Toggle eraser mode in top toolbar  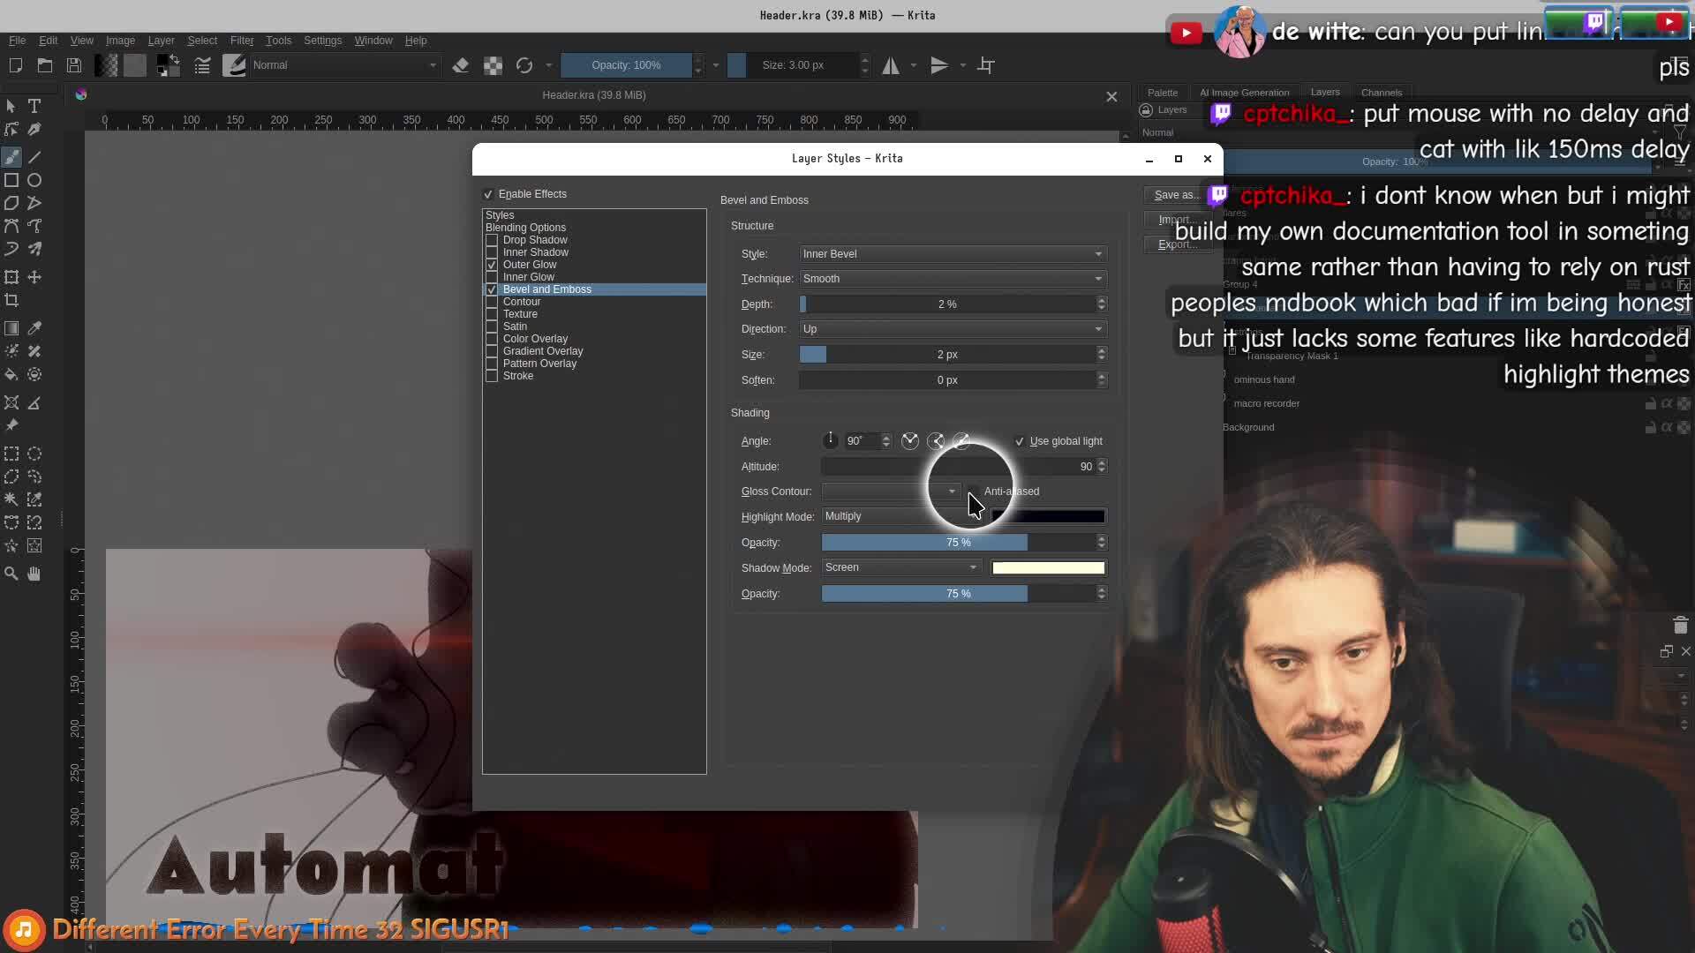pyautogui.click(x=460, y=65)
